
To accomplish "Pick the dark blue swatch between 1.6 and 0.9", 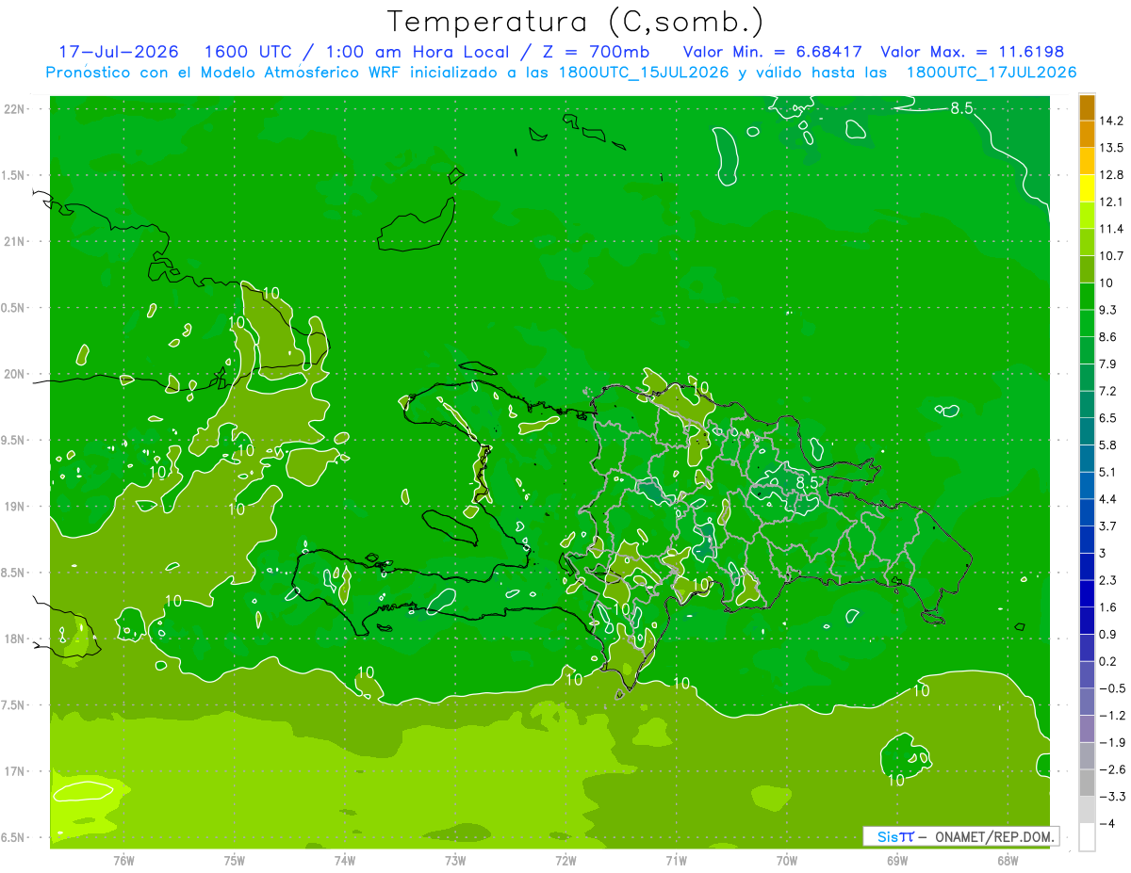I will point(1087,621).
